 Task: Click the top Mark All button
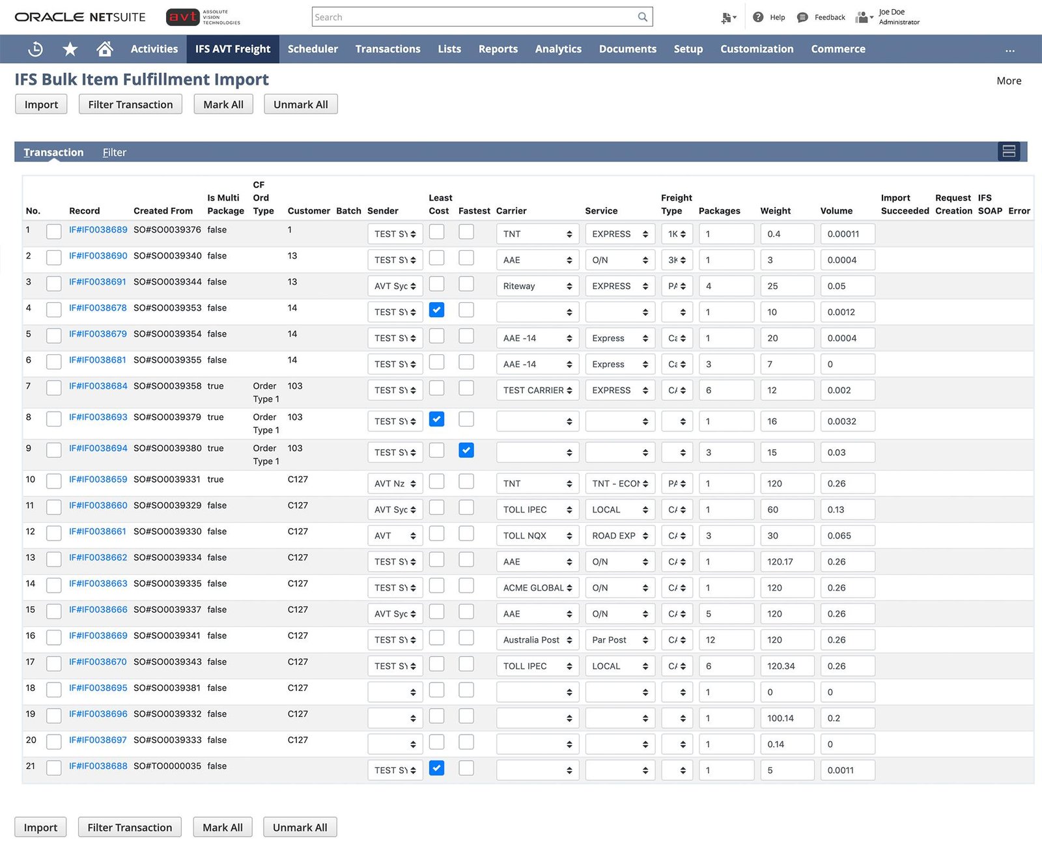(x=223, y=104)
